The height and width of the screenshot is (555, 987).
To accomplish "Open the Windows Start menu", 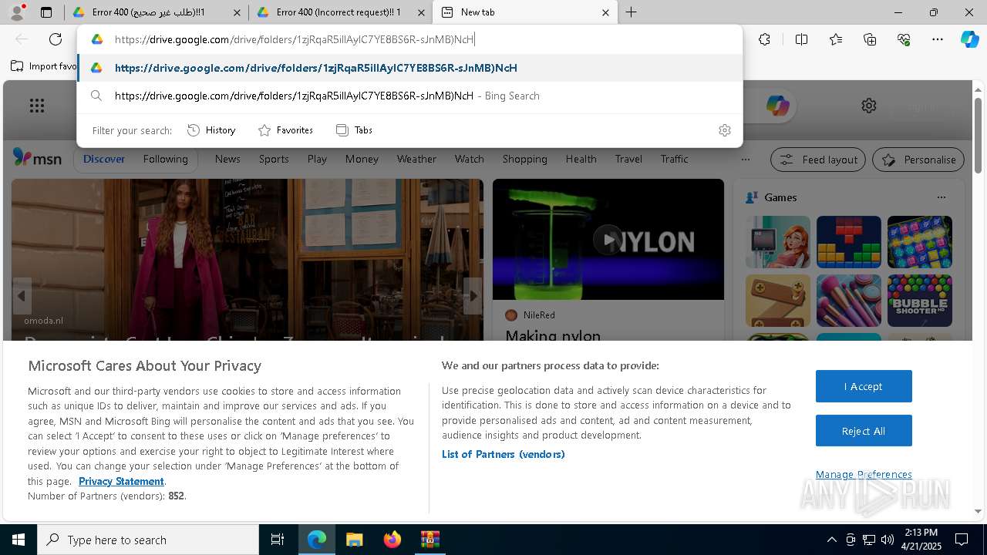I will coord(19,540).
